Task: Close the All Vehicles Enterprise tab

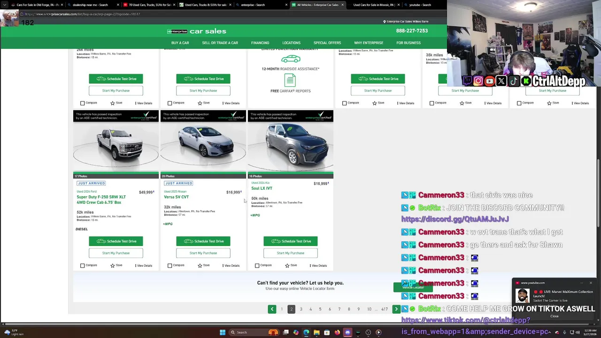Action: [x=342, y=5]
